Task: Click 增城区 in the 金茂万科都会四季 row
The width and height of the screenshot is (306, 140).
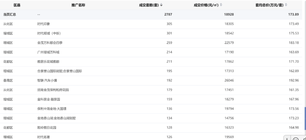Action: coord(8,43)
